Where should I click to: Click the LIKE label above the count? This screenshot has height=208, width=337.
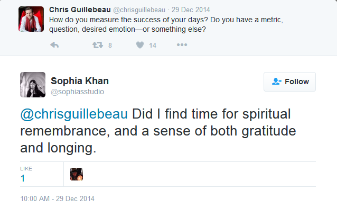pos(26,169)
